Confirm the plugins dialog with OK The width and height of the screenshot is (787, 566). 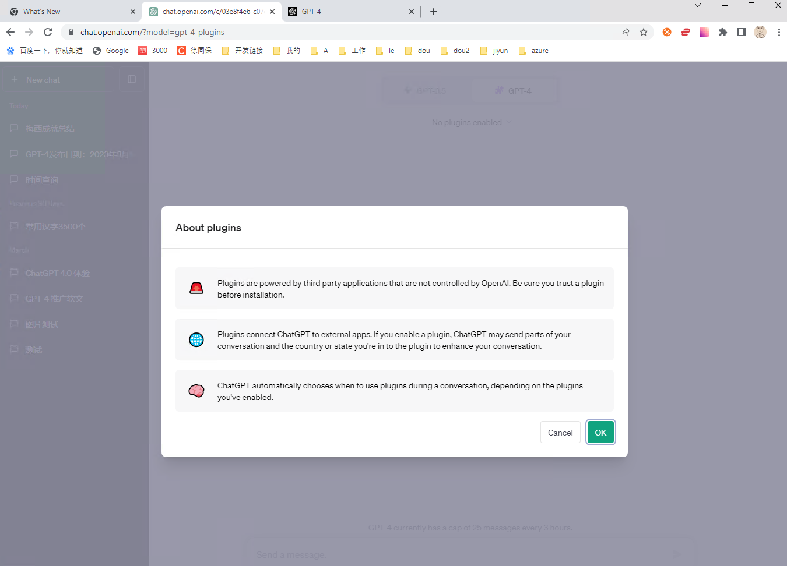coord(600,433)
